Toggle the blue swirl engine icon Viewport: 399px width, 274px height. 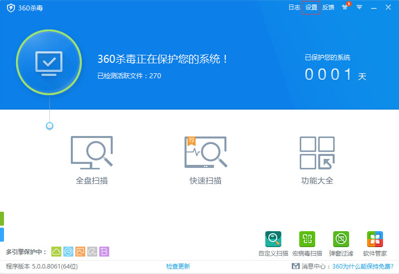[68, 252]
